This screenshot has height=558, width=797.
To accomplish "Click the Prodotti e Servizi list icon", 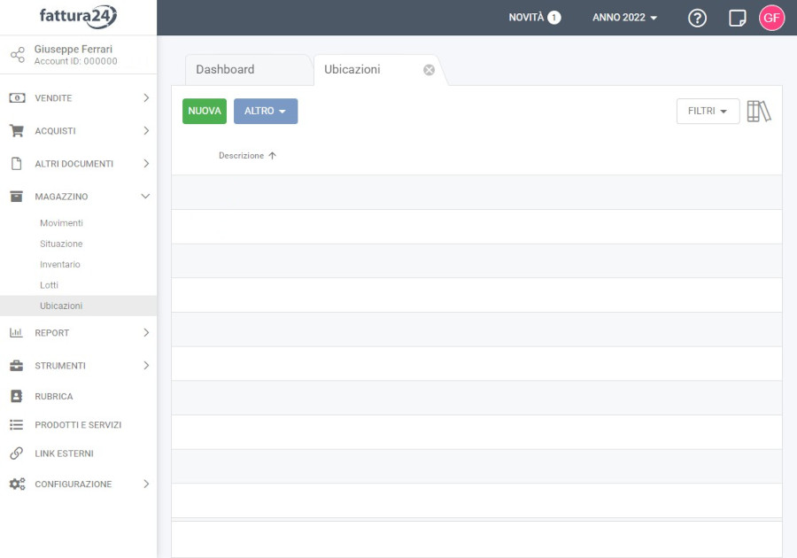I will click(17, 424).
